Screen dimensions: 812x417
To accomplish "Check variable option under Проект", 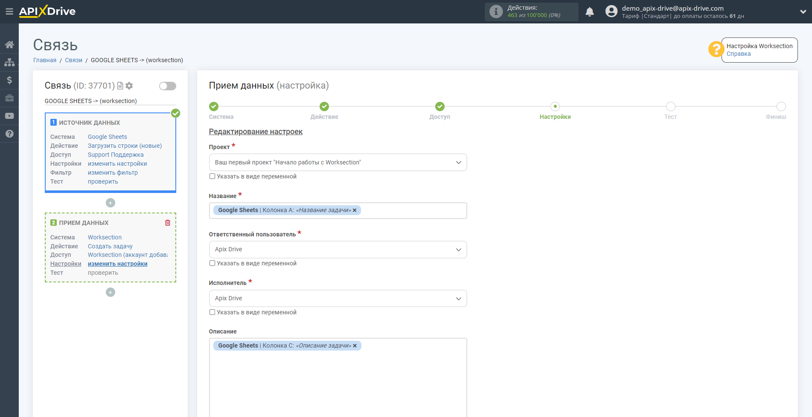I will [212, 176].
